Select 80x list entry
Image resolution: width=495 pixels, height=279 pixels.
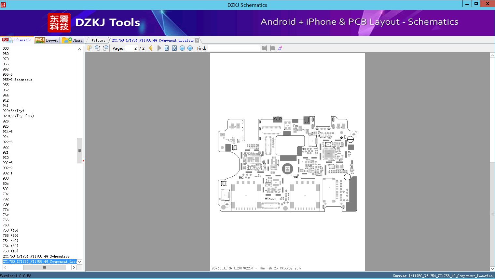(6, 184)
